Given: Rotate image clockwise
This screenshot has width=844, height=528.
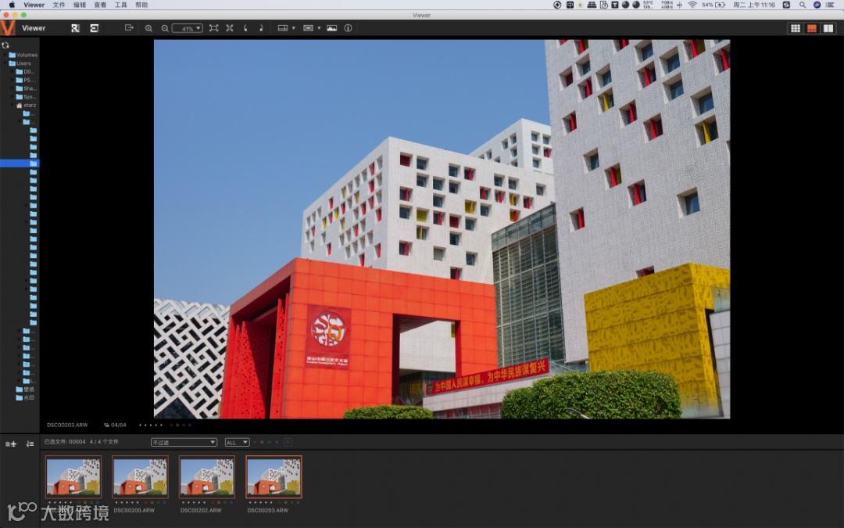Looking at the screenshot, I should (261, 28).
